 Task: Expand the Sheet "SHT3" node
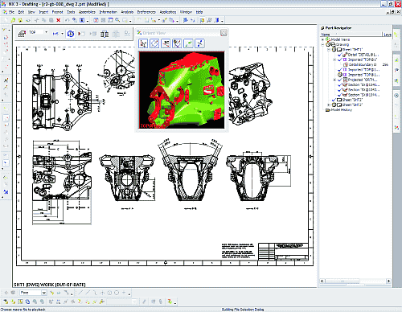coord(329,105)
